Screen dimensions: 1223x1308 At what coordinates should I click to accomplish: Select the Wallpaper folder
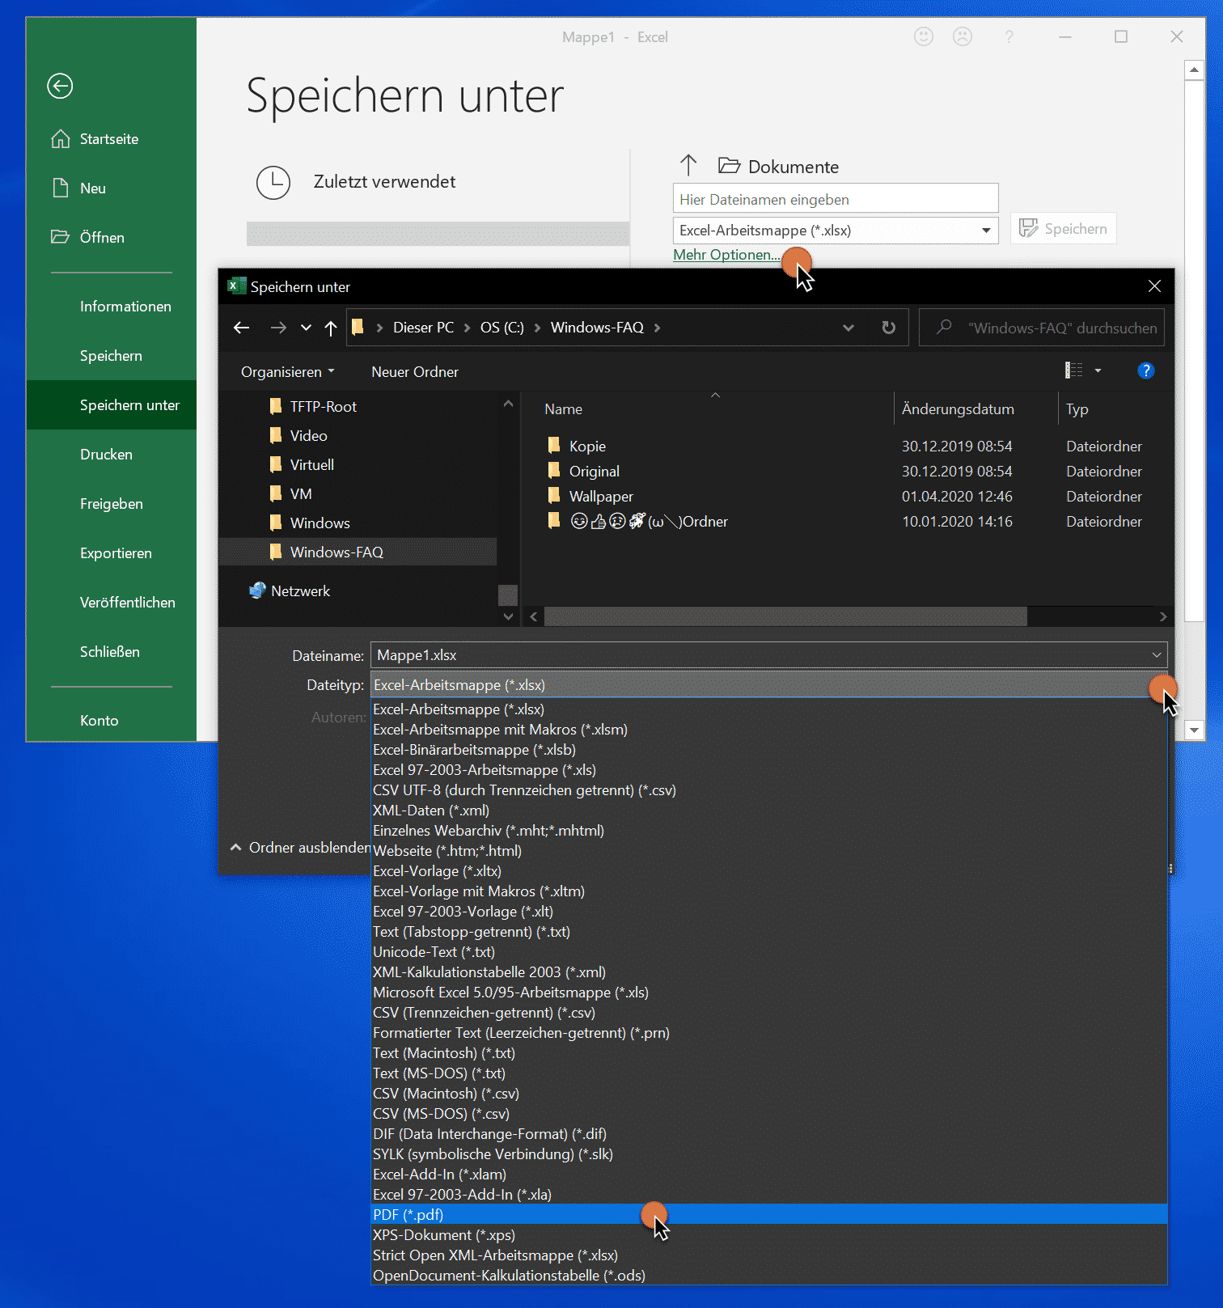[x=590, y=497]
